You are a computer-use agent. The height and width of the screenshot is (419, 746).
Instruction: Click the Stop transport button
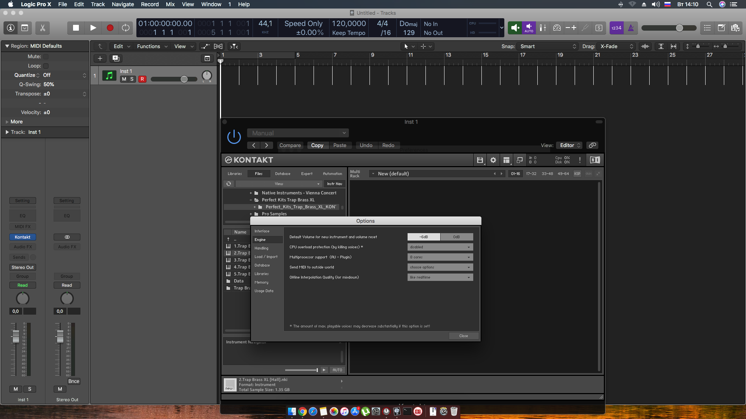tap(76, 28)
